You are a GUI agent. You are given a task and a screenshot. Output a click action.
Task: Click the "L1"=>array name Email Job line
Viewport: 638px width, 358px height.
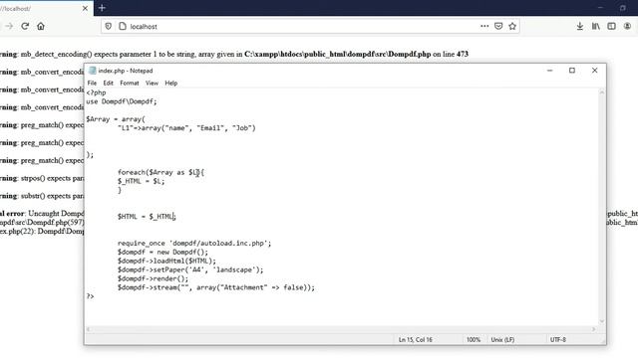point(186,128)
